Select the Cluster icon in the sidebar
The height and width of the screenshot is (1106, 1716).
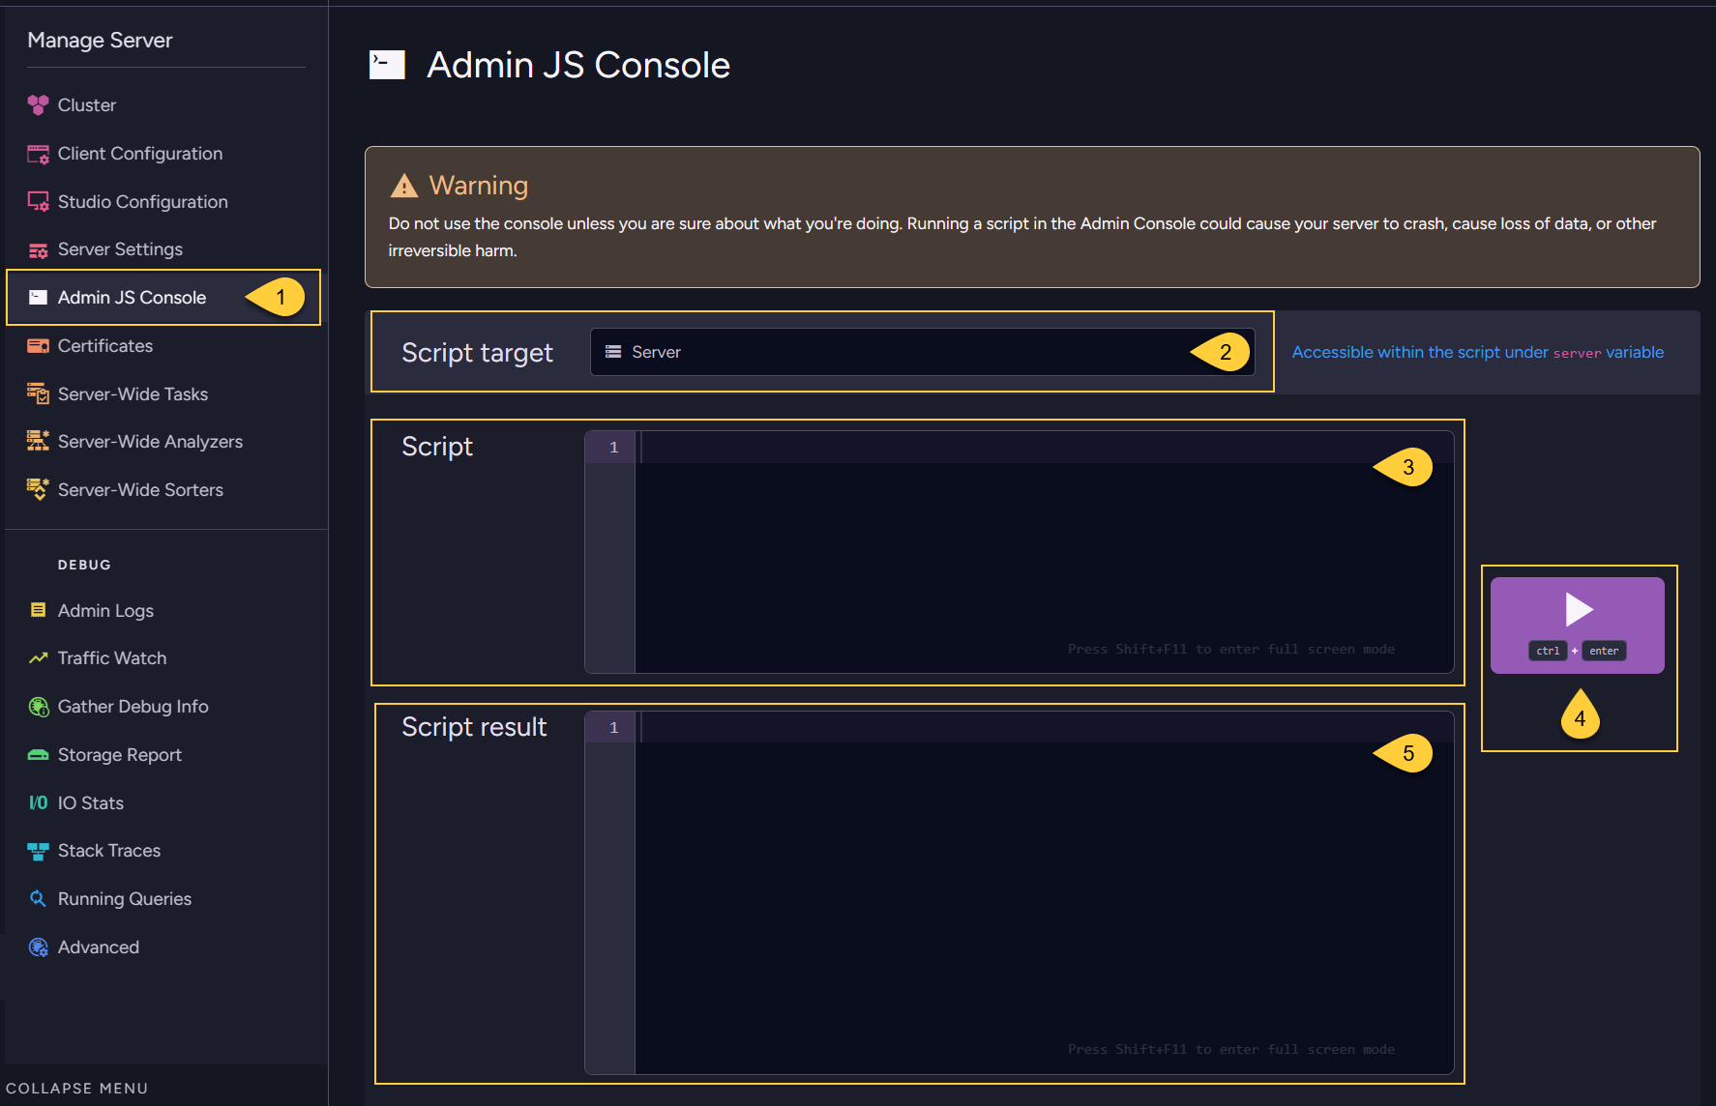[x=38, y=104]
